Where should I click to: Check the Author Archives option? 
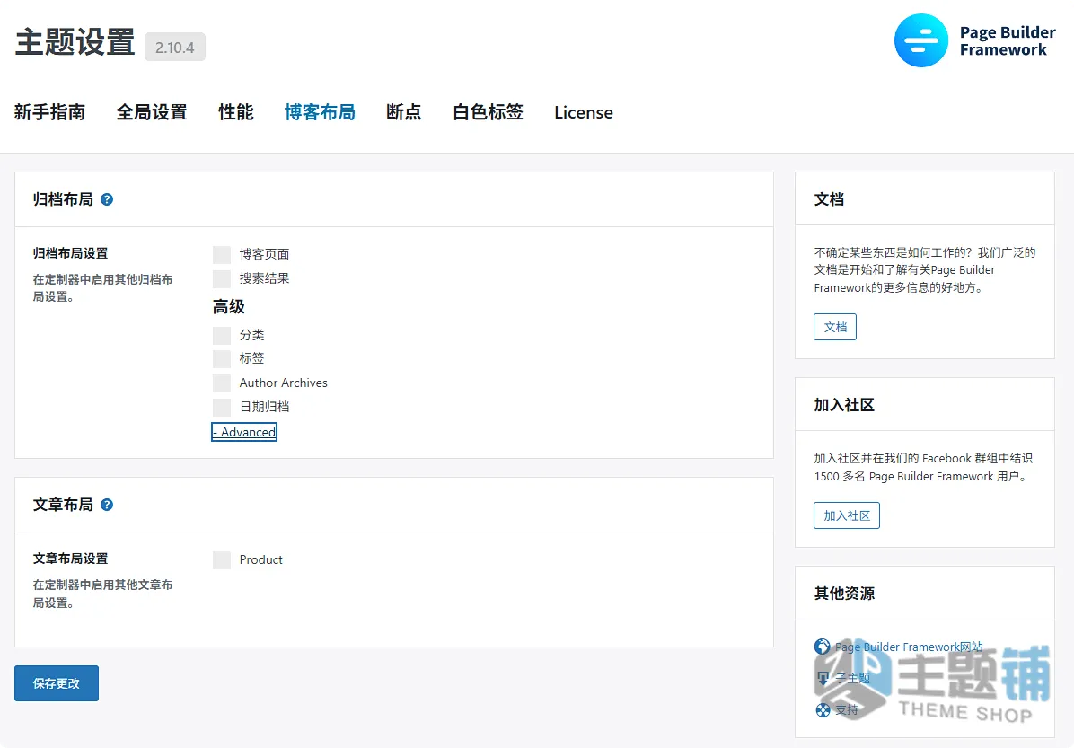click(x=221, y=383)
